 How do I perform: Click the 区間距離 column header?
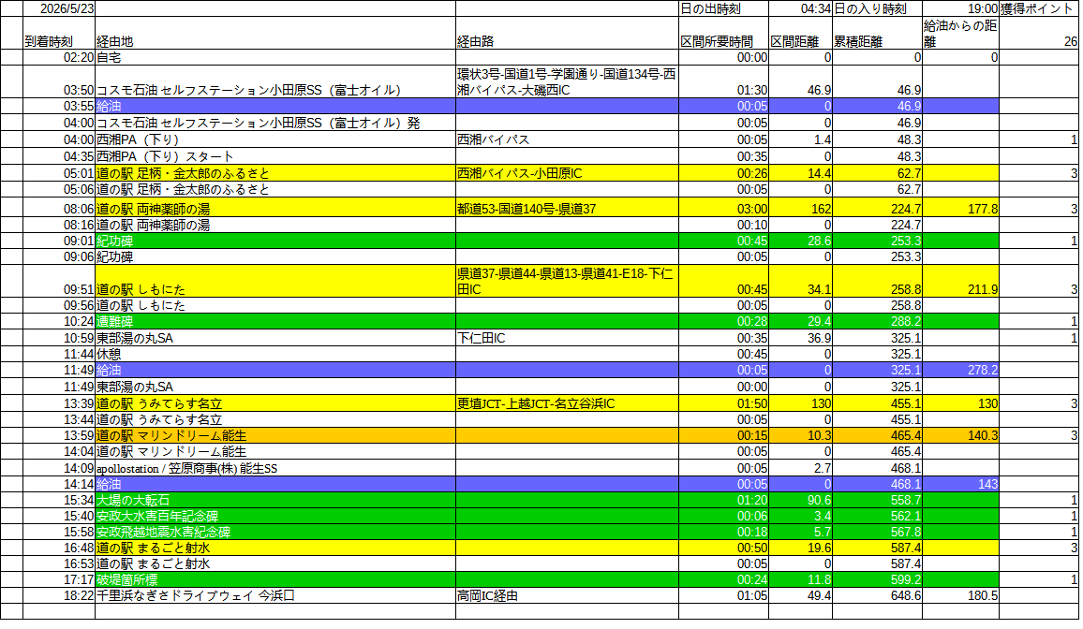[x=800, y=33]
